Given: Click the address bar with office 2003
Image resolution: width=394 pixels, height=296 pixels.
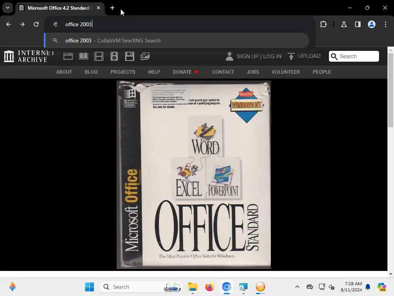Looking at the screenshot, I should 180,24.
